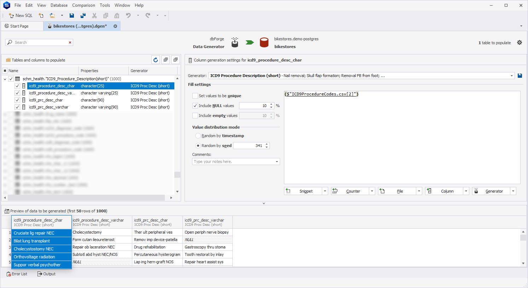Save the generator settings
This screenshot has width=528, height=288.
pos(520,75)
